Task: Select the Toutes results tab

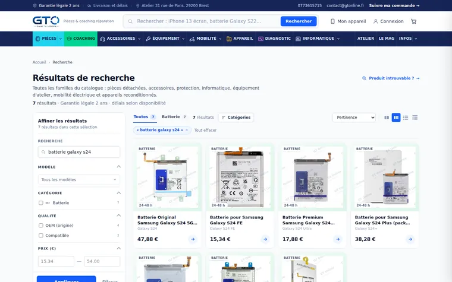Action: click(x=145, y=117)
